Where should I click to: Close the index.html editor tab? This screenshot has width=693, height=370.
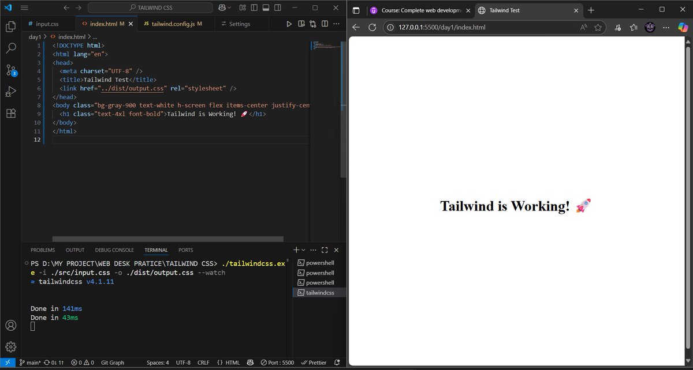click(x=131, y=24)
